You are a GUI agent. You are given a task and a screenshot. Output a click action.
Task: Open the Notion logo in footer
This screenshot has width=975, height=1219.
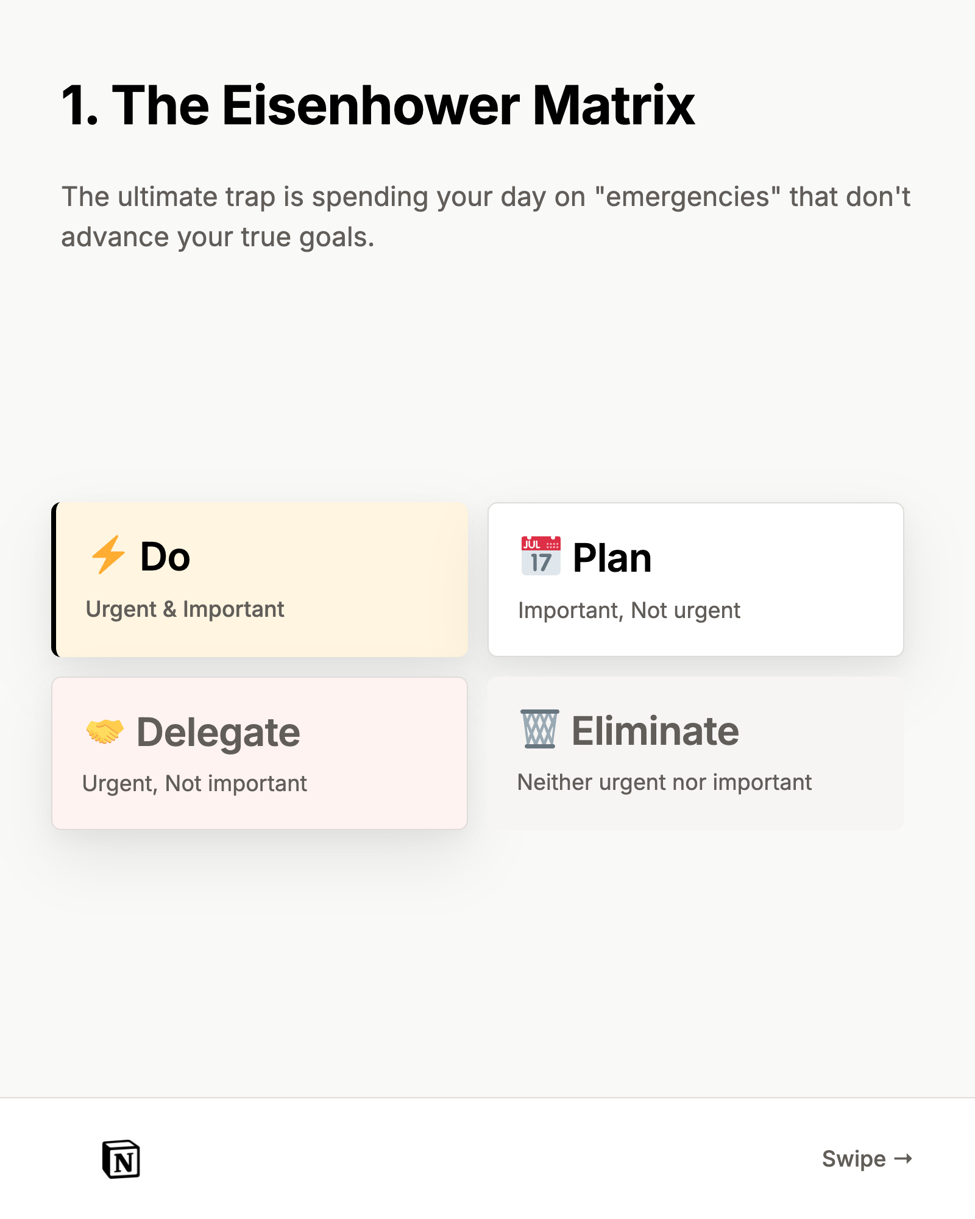coord(121,1159)
